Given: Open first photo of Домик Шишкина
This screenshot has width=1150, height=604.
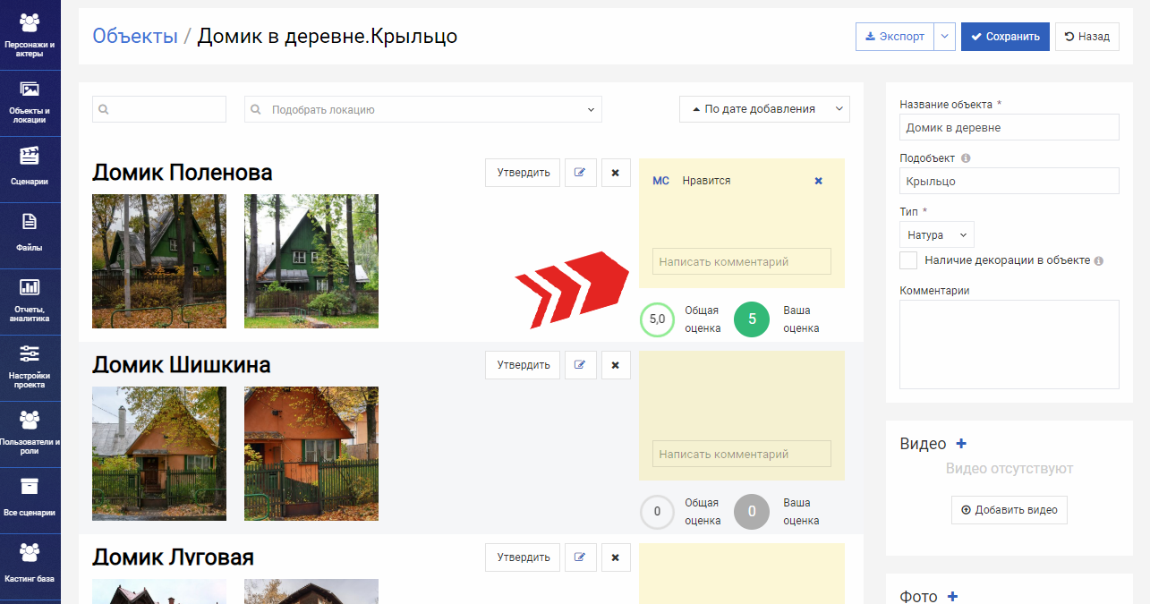Looking at the screenshot, I should [x=159, y=454].
